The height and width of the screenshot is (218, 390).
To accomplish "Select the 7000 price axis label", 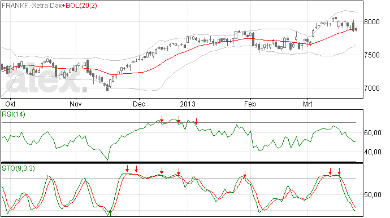I will tap(372, 88).
